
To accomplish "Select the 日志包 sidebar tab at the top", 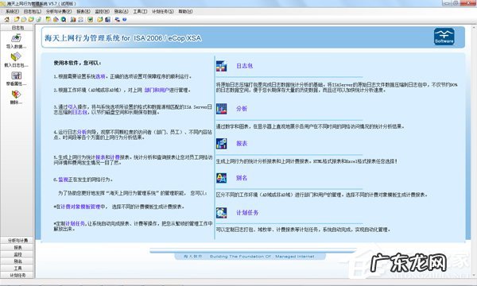I will 17,28.
